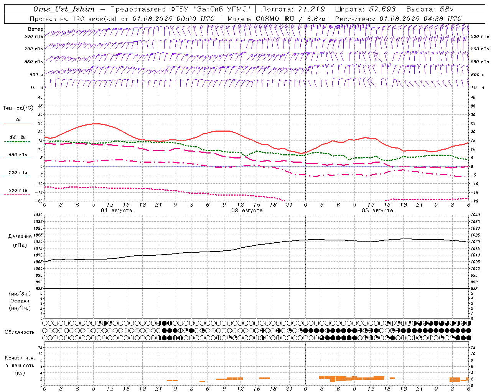Screen dimensions: 491x392
Task: Click the 01 августа date label
Action: tap(117, 211)
